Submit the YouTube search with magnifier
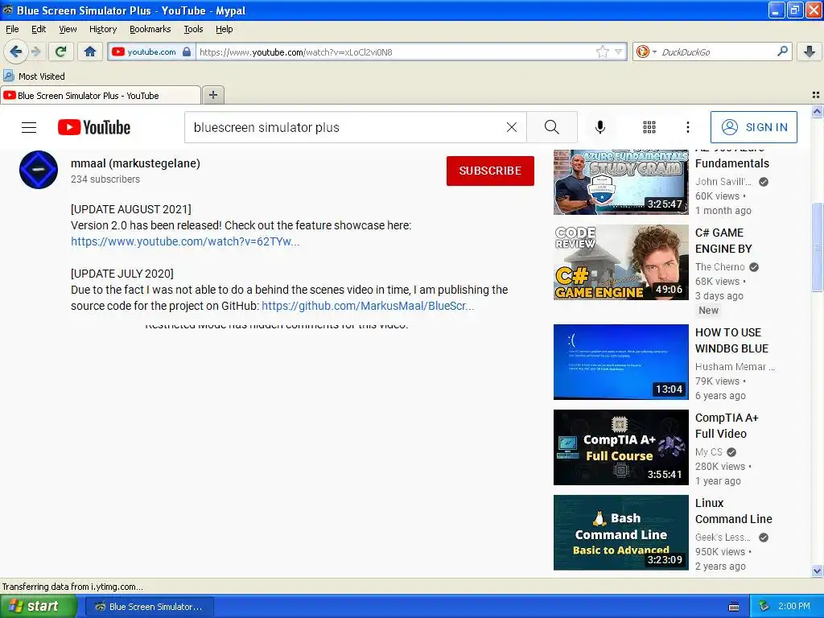 tap(552, 127)
